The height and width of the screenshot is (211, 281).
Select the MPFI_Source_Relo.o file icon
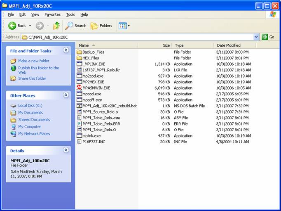[79, 112]
